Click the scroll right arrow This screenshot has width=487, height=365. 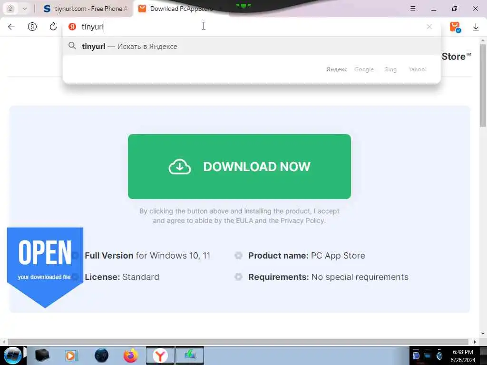(475, 342)
